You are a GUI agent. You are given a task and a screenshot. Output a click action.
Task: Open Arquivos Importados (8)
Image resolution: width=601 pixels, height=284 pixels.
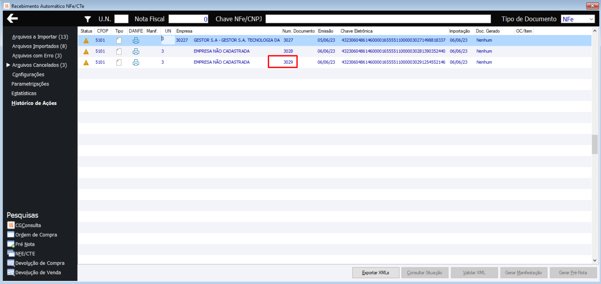pyautogui.click(x=39, y=46)
